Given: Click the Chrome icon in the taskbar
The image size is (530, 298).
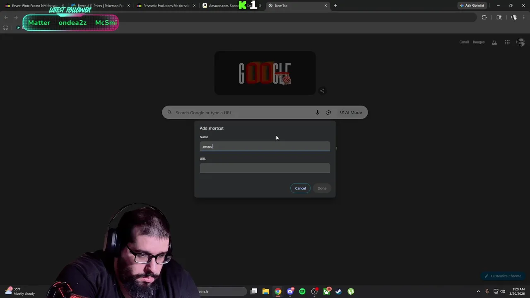Looking at the screenshot, I should coord(278,291).
